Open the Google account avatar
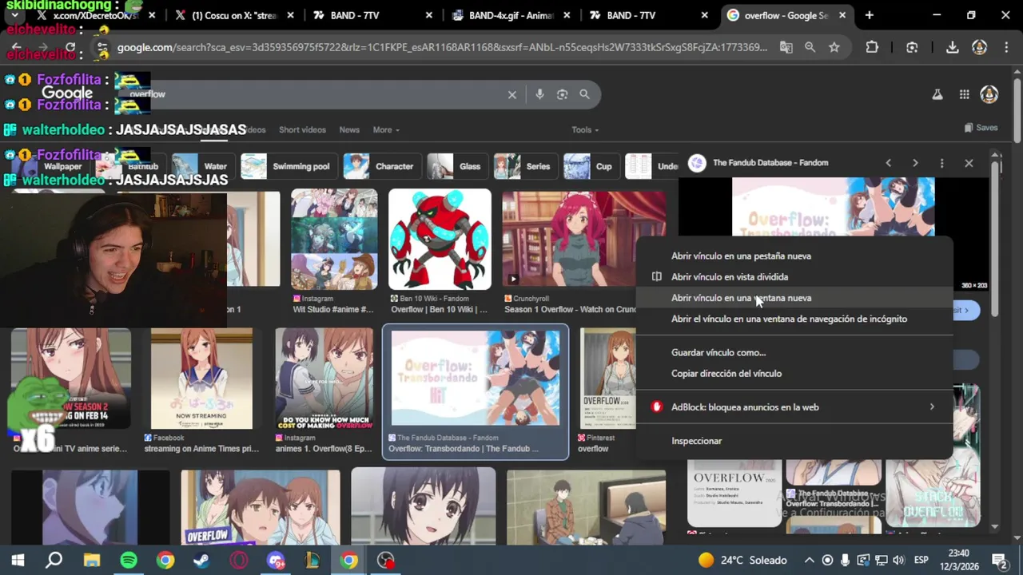This screenshot has height=575, width=1023. (989, 94)
